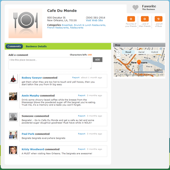Switch to the Comments tab

tap(14, 46)
